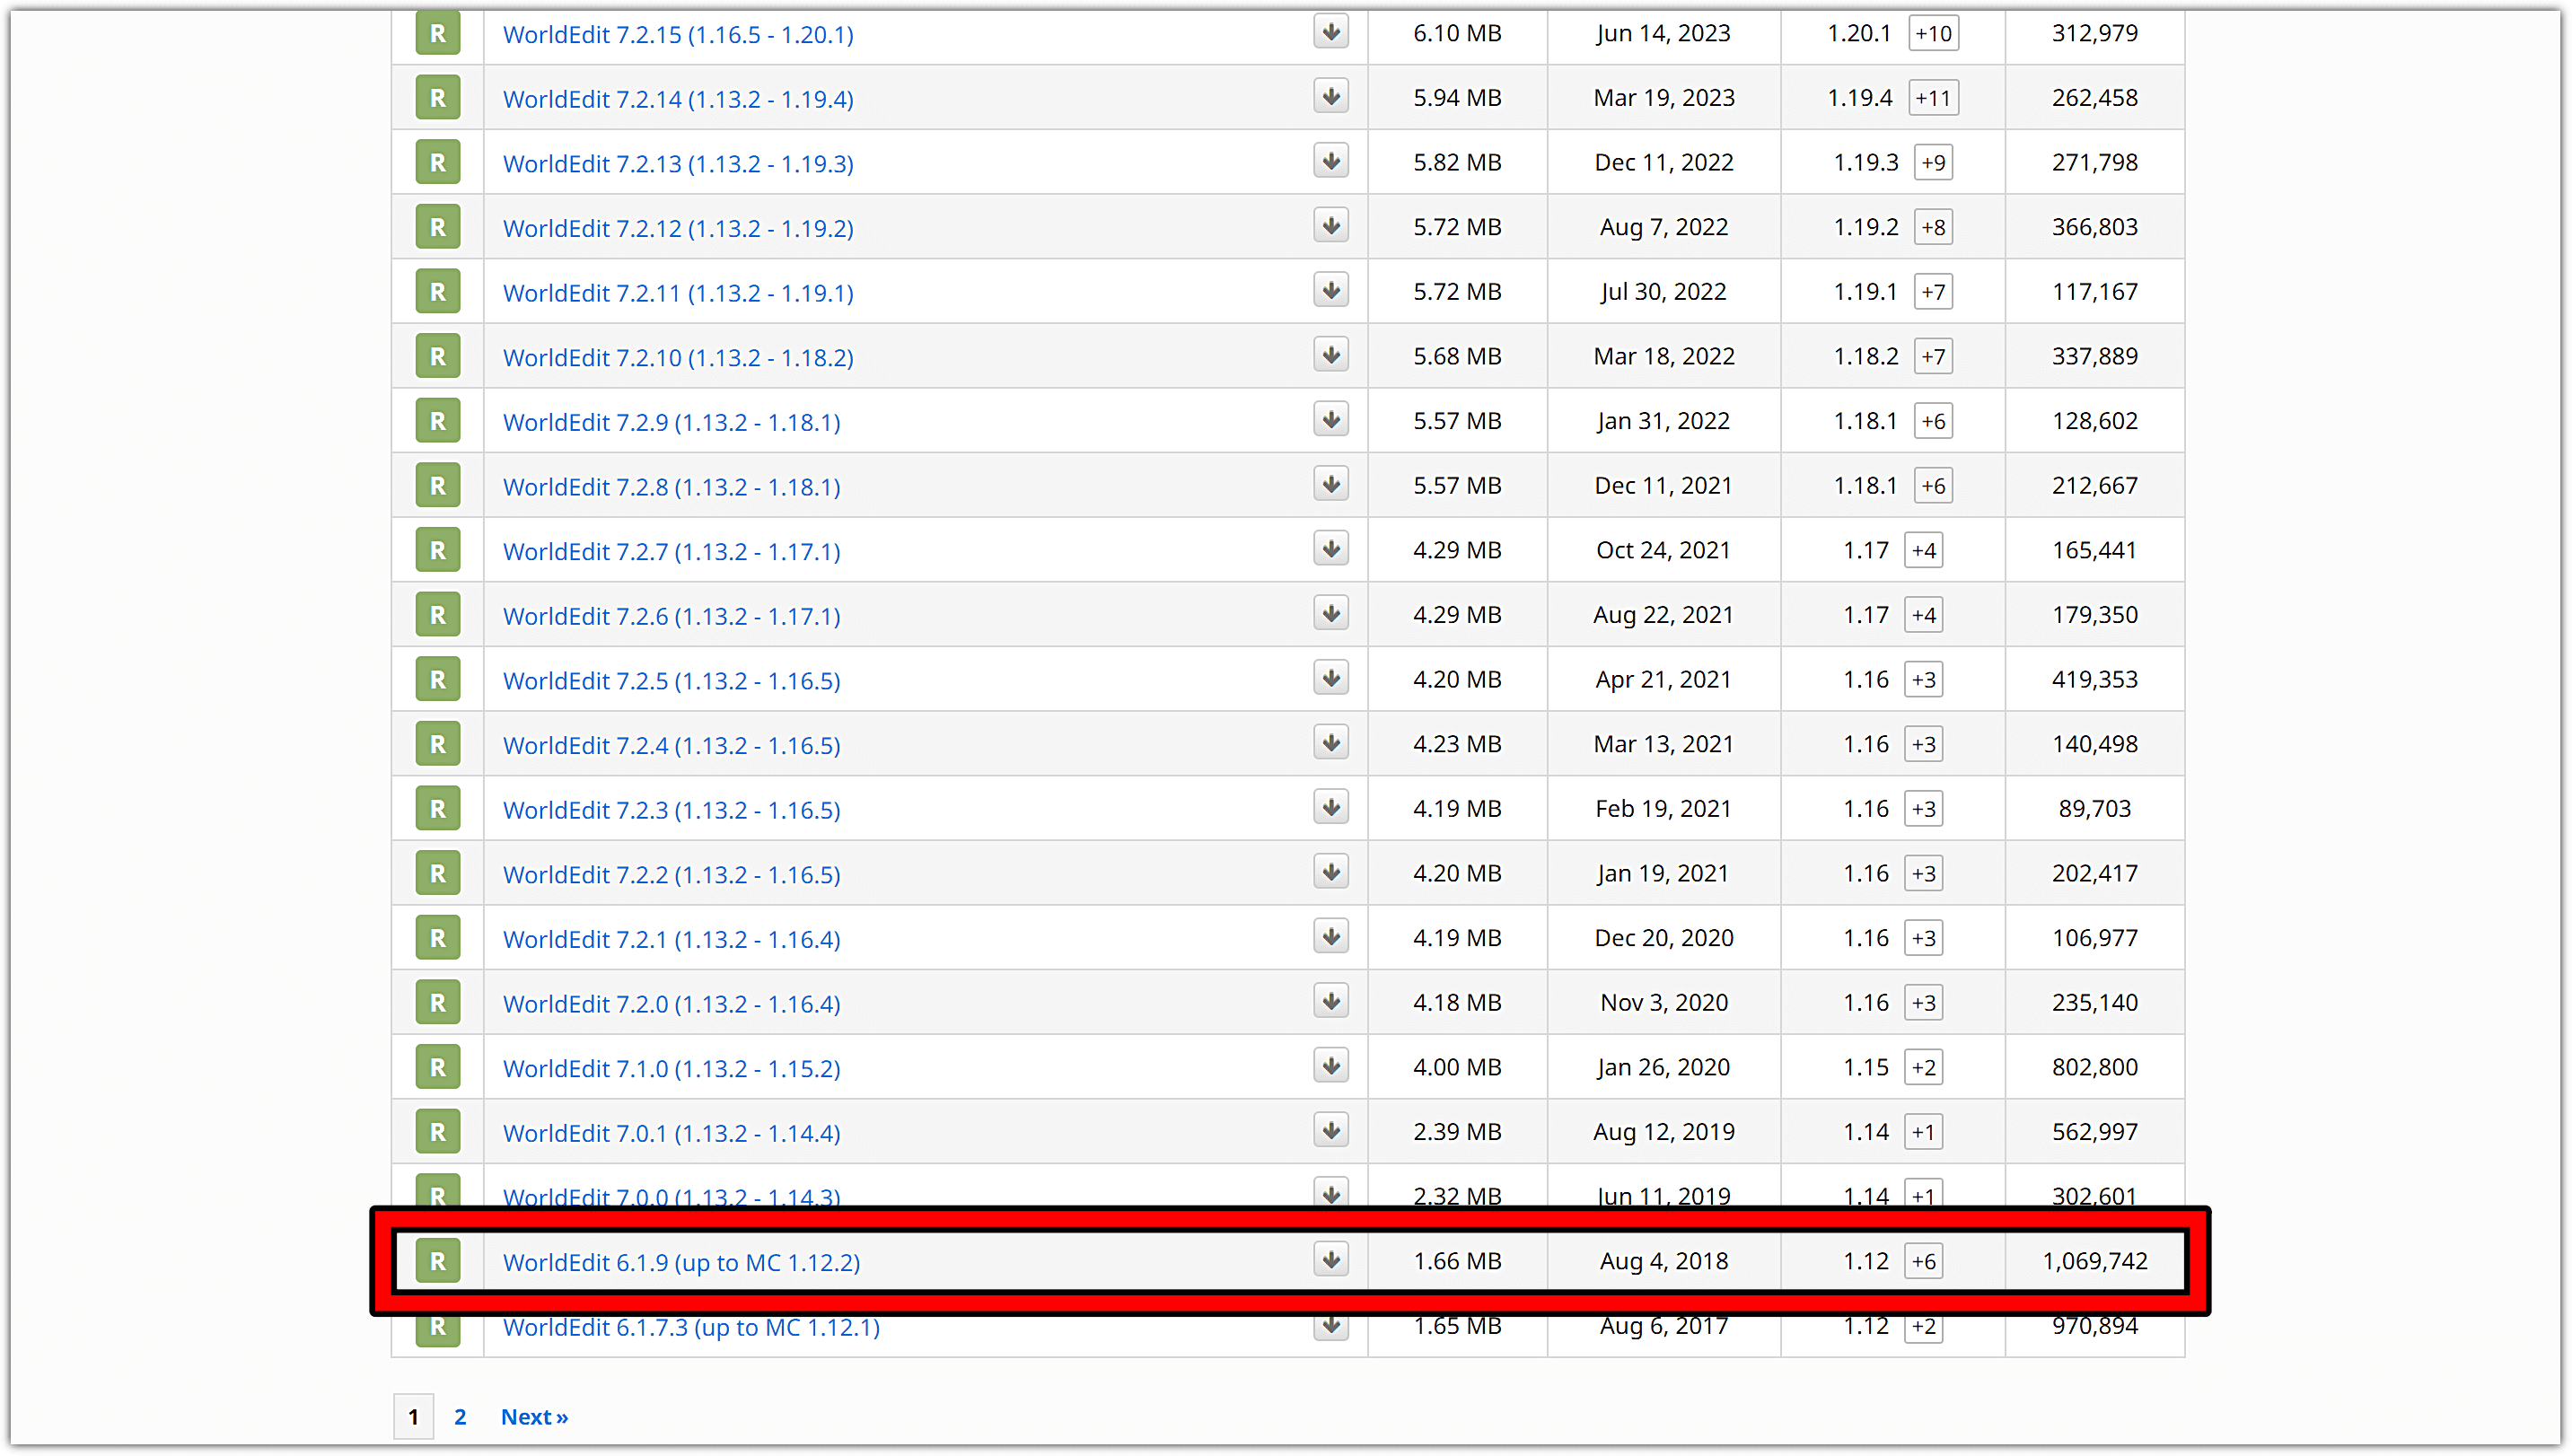The image size is (2572, 1456).
Task: Expand +6 badge in Jan 31, 2022 row
Action: tap(1933, 421)
